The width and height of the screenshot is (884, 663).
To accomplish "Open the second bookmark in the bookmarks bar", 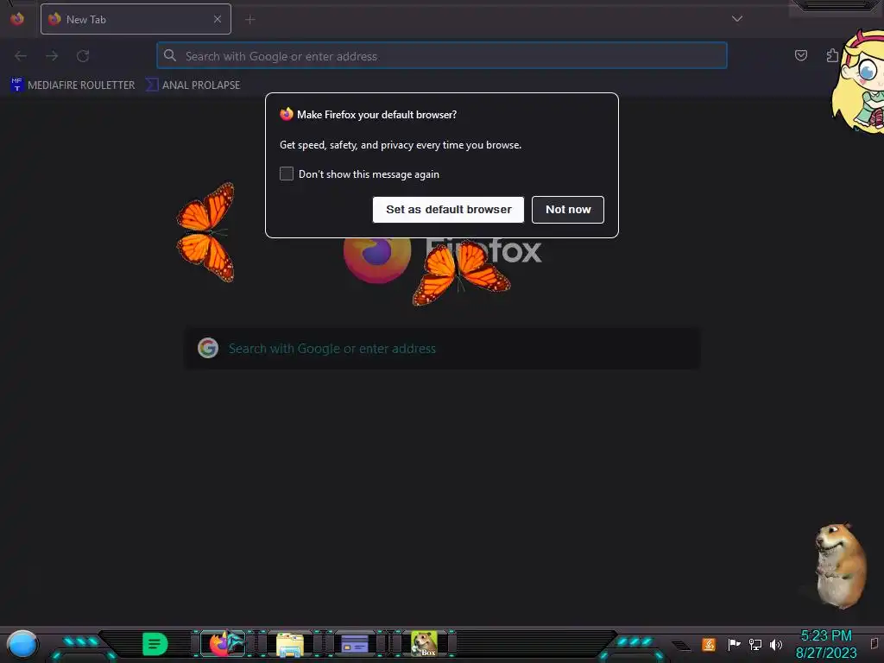I will 193,85.
